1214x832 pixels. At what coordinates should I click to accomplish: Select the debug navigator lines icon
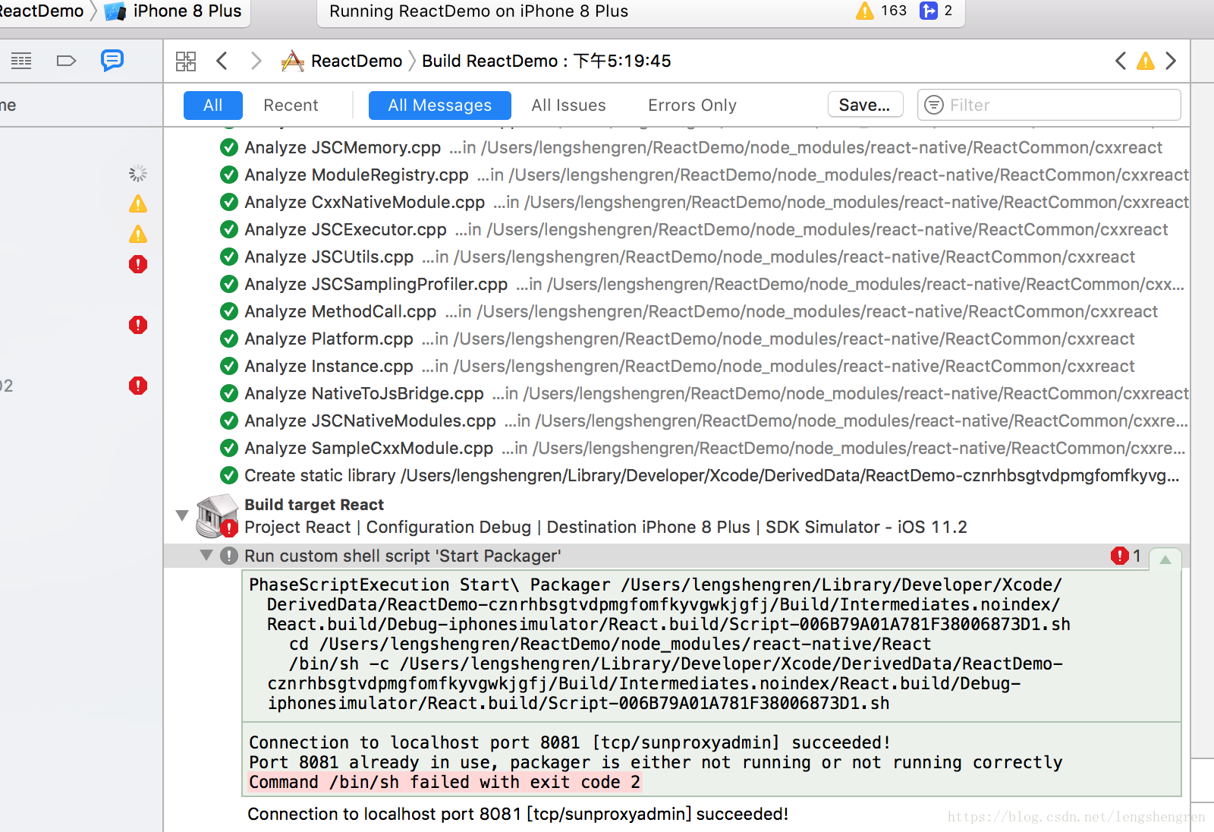pyautogui.click(x=21, y=61)
